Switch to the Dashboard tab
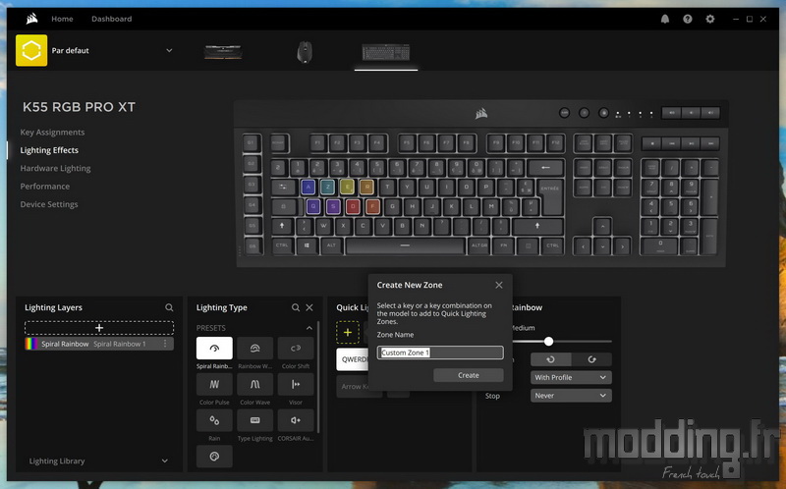 111,19
